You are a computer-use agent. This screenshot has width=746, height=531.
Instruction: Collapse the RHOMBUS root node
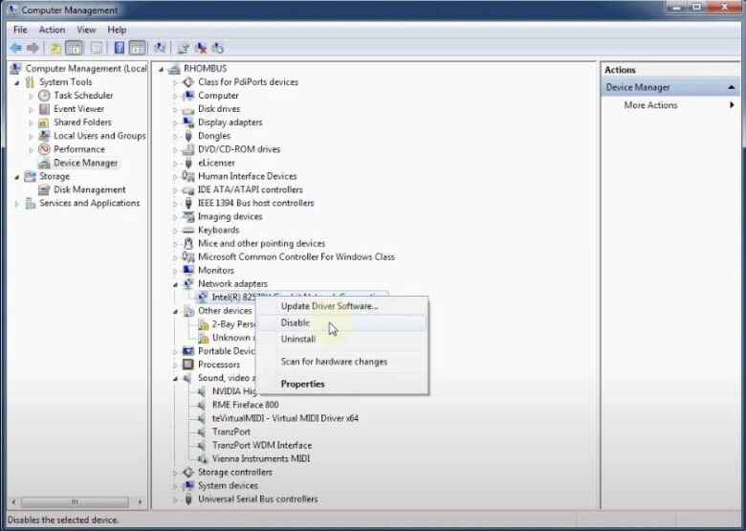(x=162, y=70)
